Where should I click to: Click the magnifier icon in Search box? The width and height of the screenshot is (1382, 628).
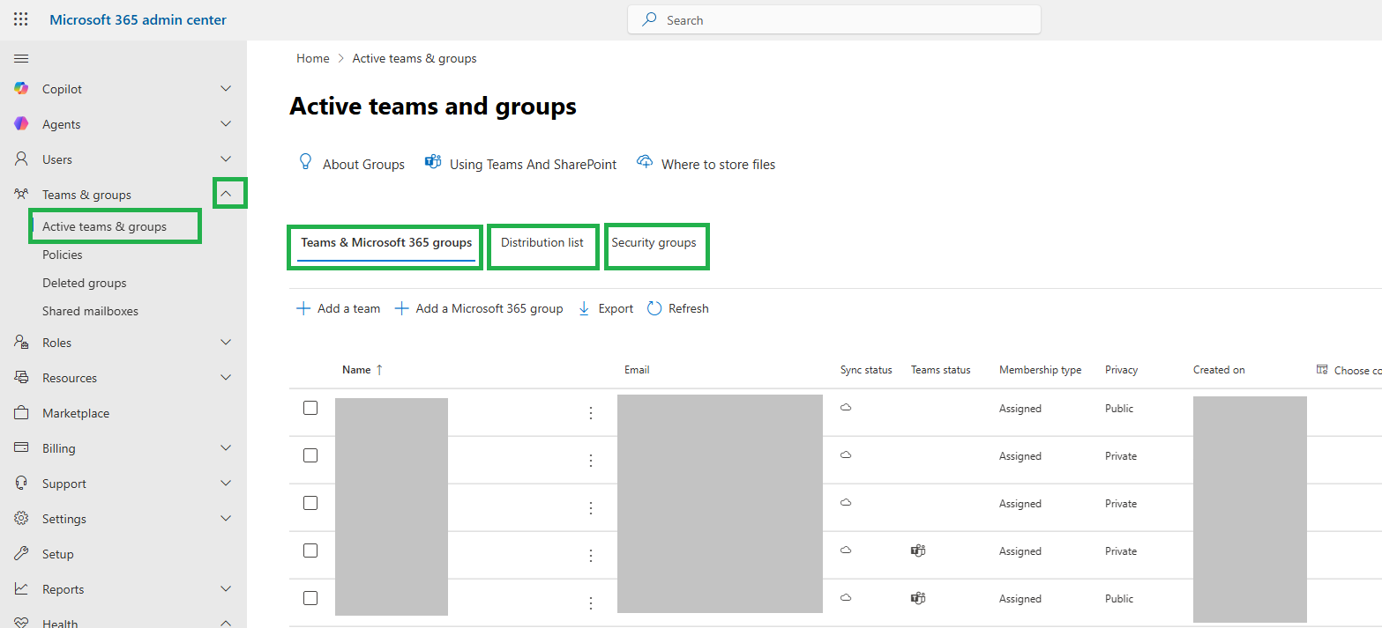[650, 19]
